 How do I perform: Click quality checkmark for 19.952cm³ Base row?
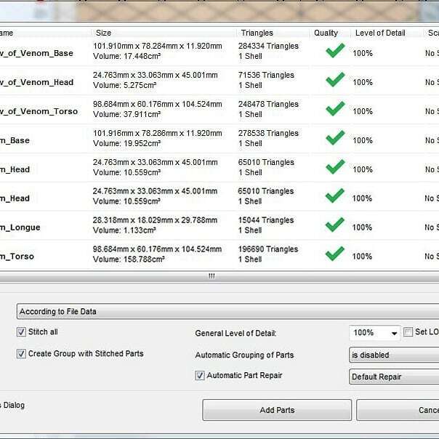pyautogui.click(x=335, y=138)
